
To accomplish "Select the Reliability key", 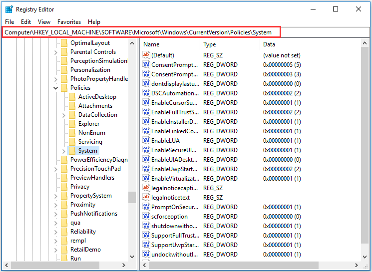I will point(83,232).
